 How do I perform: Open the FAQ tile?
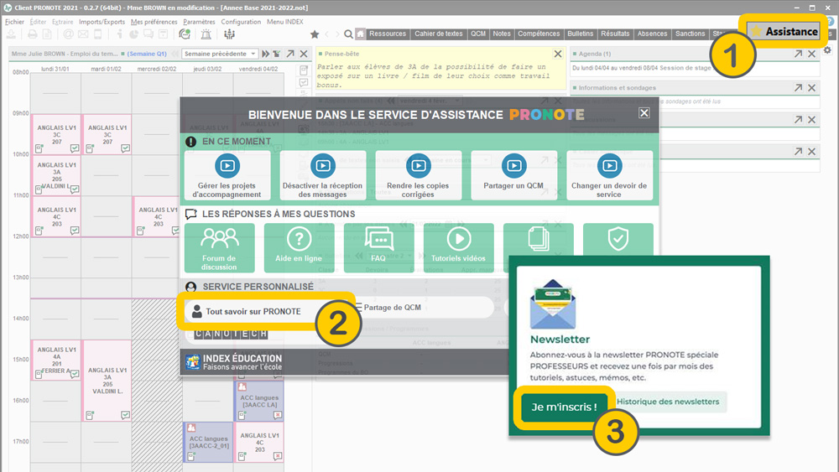click(379, 248)
